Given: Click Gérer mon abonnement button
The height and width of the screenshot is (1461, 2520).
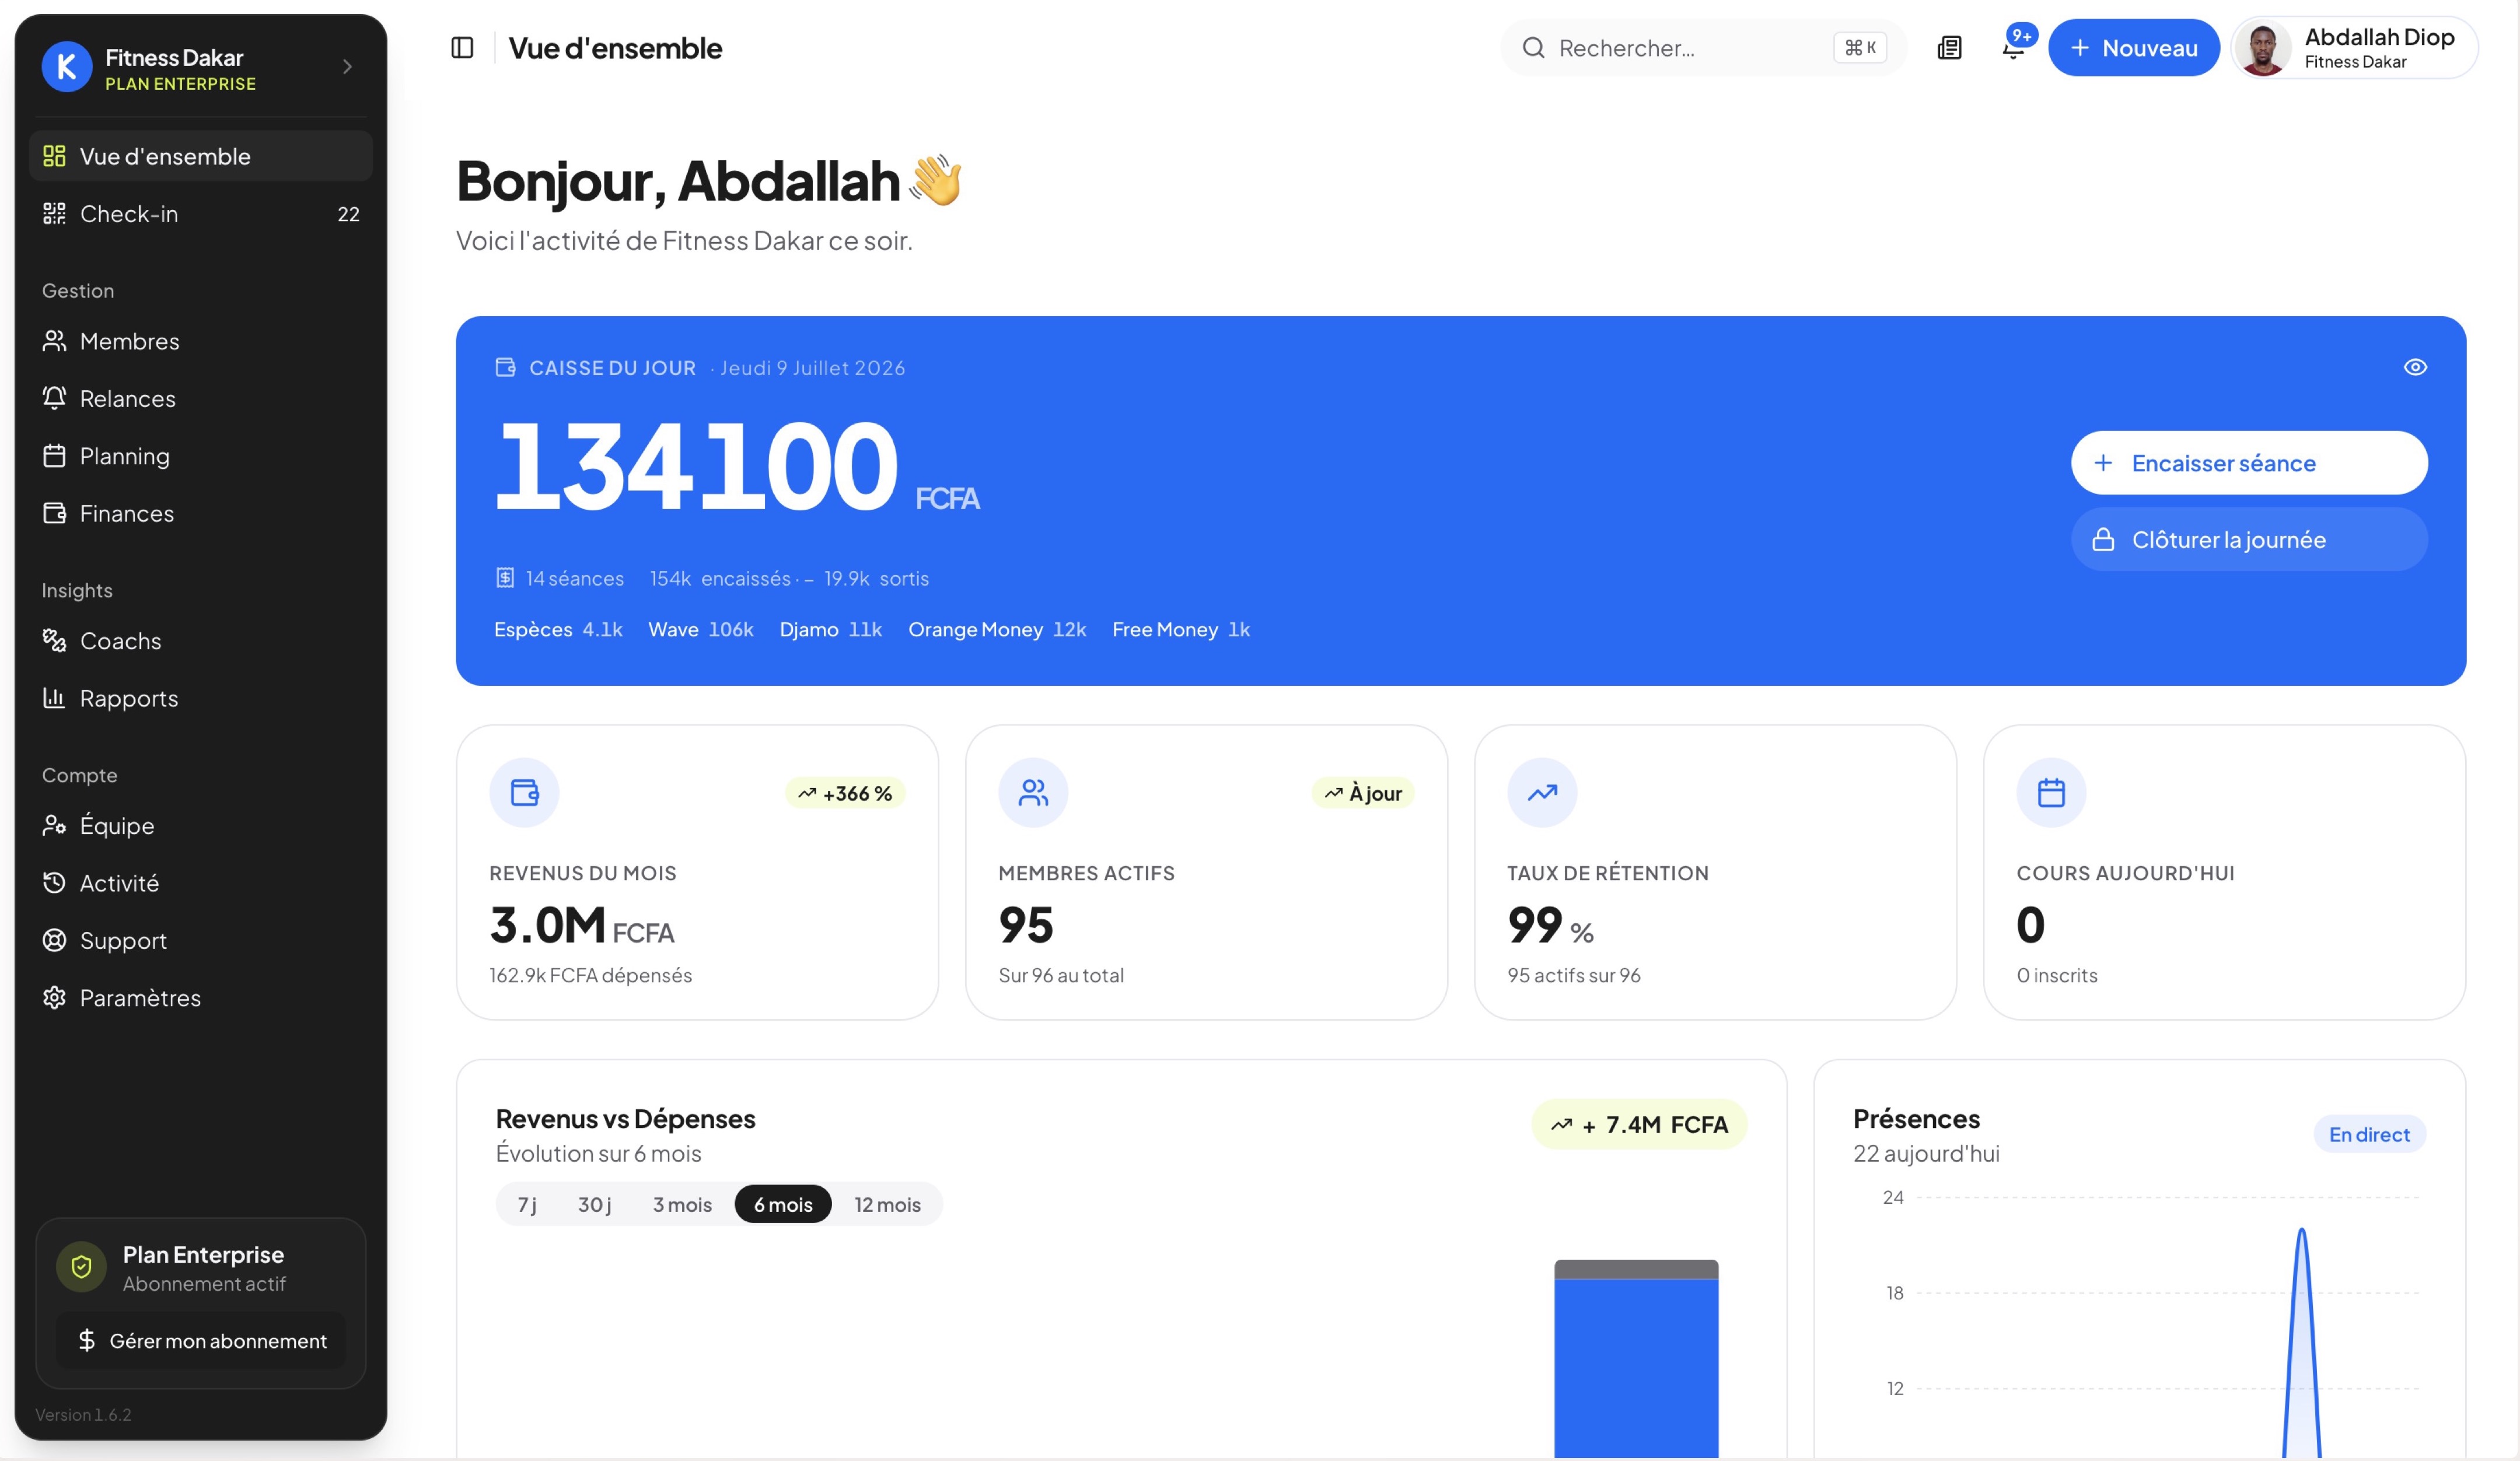Looking at the screenshot, I should pyautogui.click(x=201, y=1341).
